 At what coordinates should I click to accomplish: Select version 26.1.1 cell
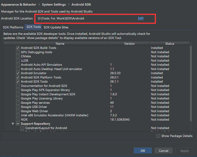[x=114, y=81]
